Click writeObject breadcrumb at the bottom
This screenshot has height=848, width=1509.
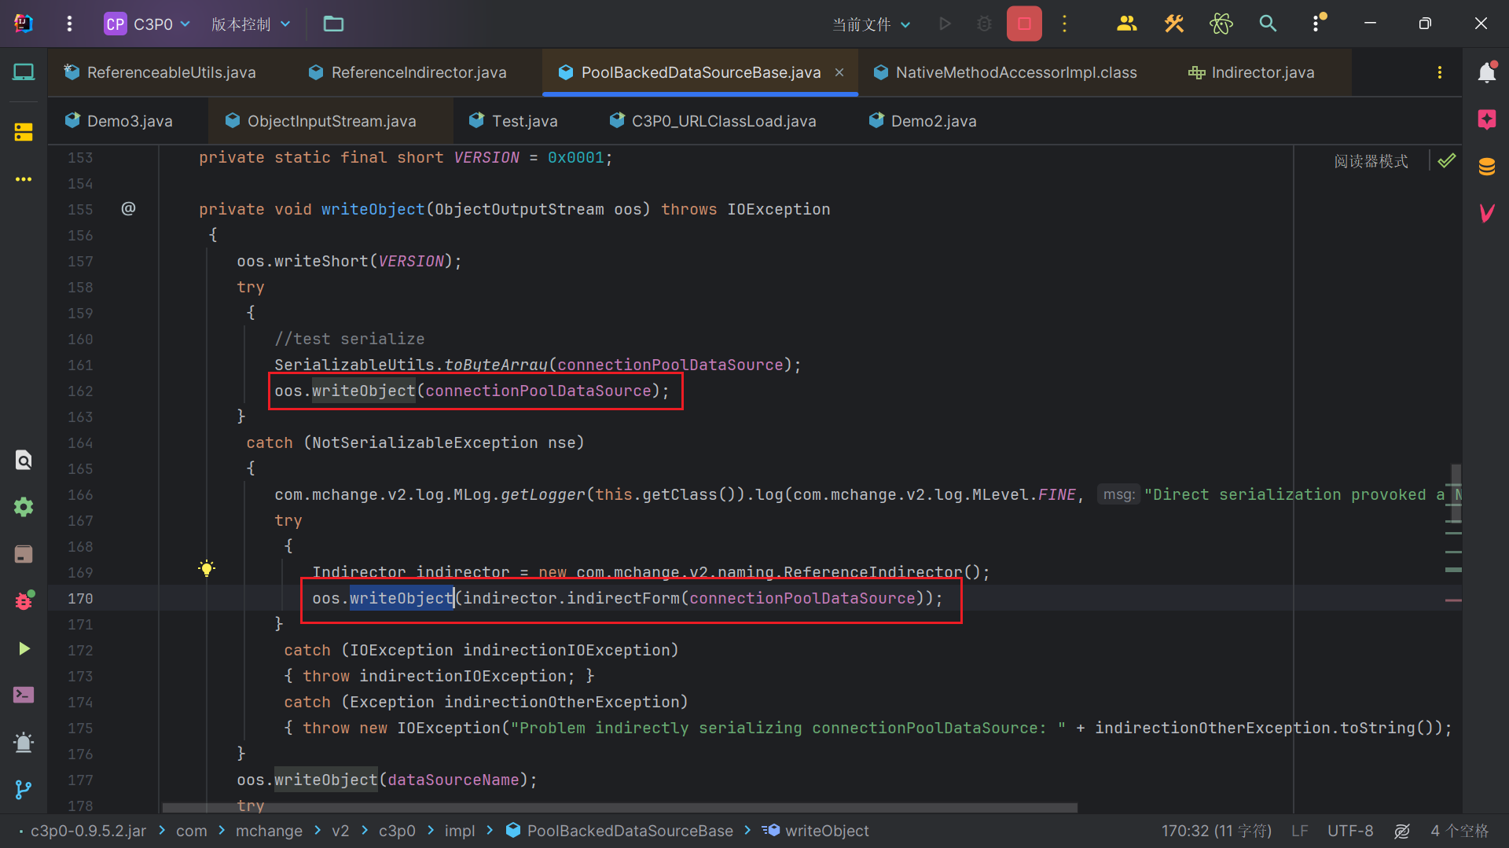pyautogui.click(x=816, y=831)
